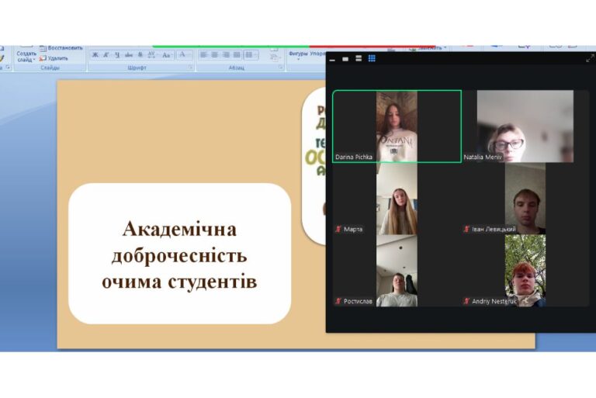This screenshot has width=596, height=398.
Task: Expand the Zoom panel to full screen
Action: click(x=590, y=58)
